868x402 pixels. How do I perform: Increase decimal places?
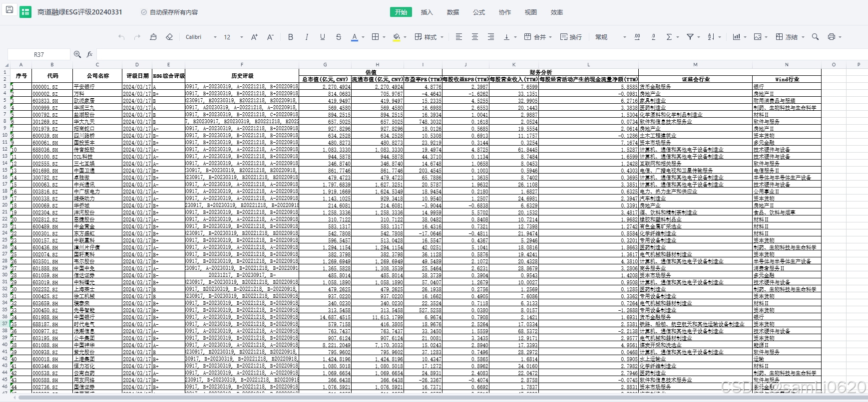(x=637, y=37)
